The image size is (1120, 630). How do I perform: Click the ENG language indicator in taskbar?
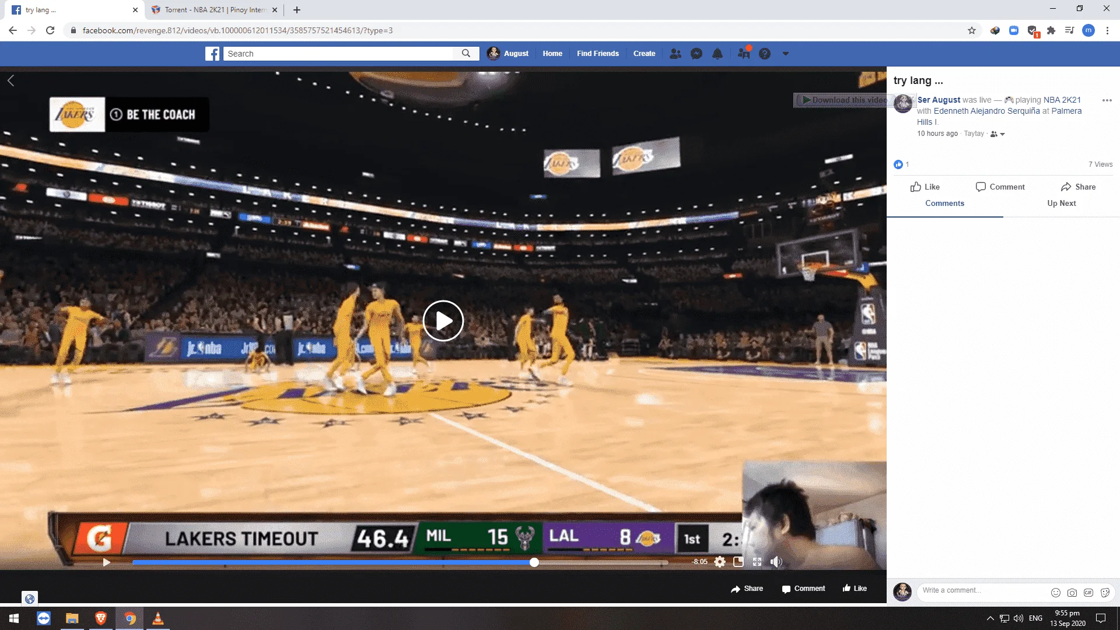[1035, 618]
